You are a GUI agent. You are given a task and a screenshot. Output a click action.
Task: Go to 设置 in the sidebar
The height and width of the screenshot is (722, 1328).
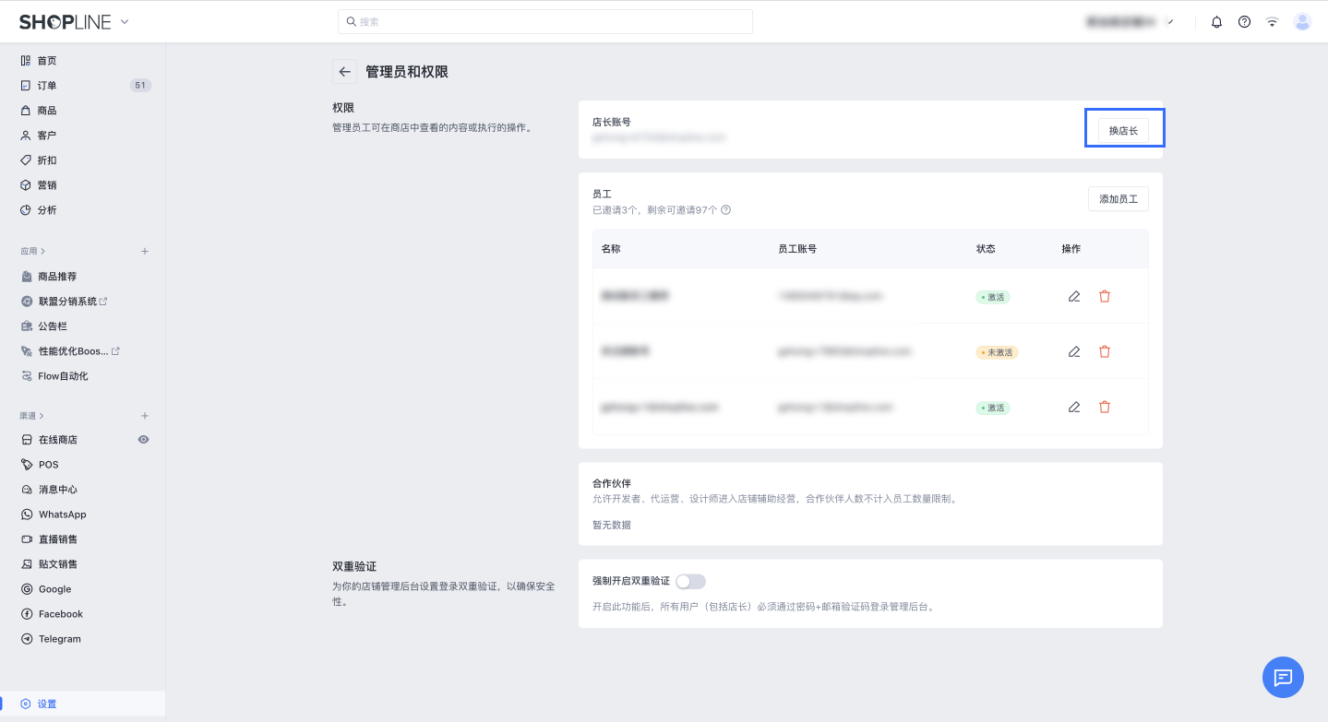(46, 704)
